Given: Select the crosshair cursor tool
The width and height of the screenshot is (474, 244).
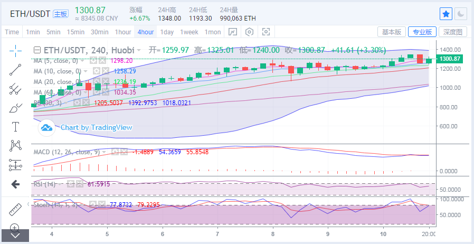Looking at the screenshot, I should tap(15, 51).
